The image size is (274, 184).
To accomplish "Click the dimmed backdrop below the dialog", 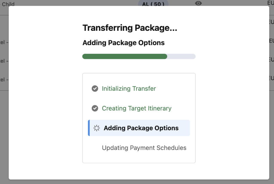I will click(137, 182).
